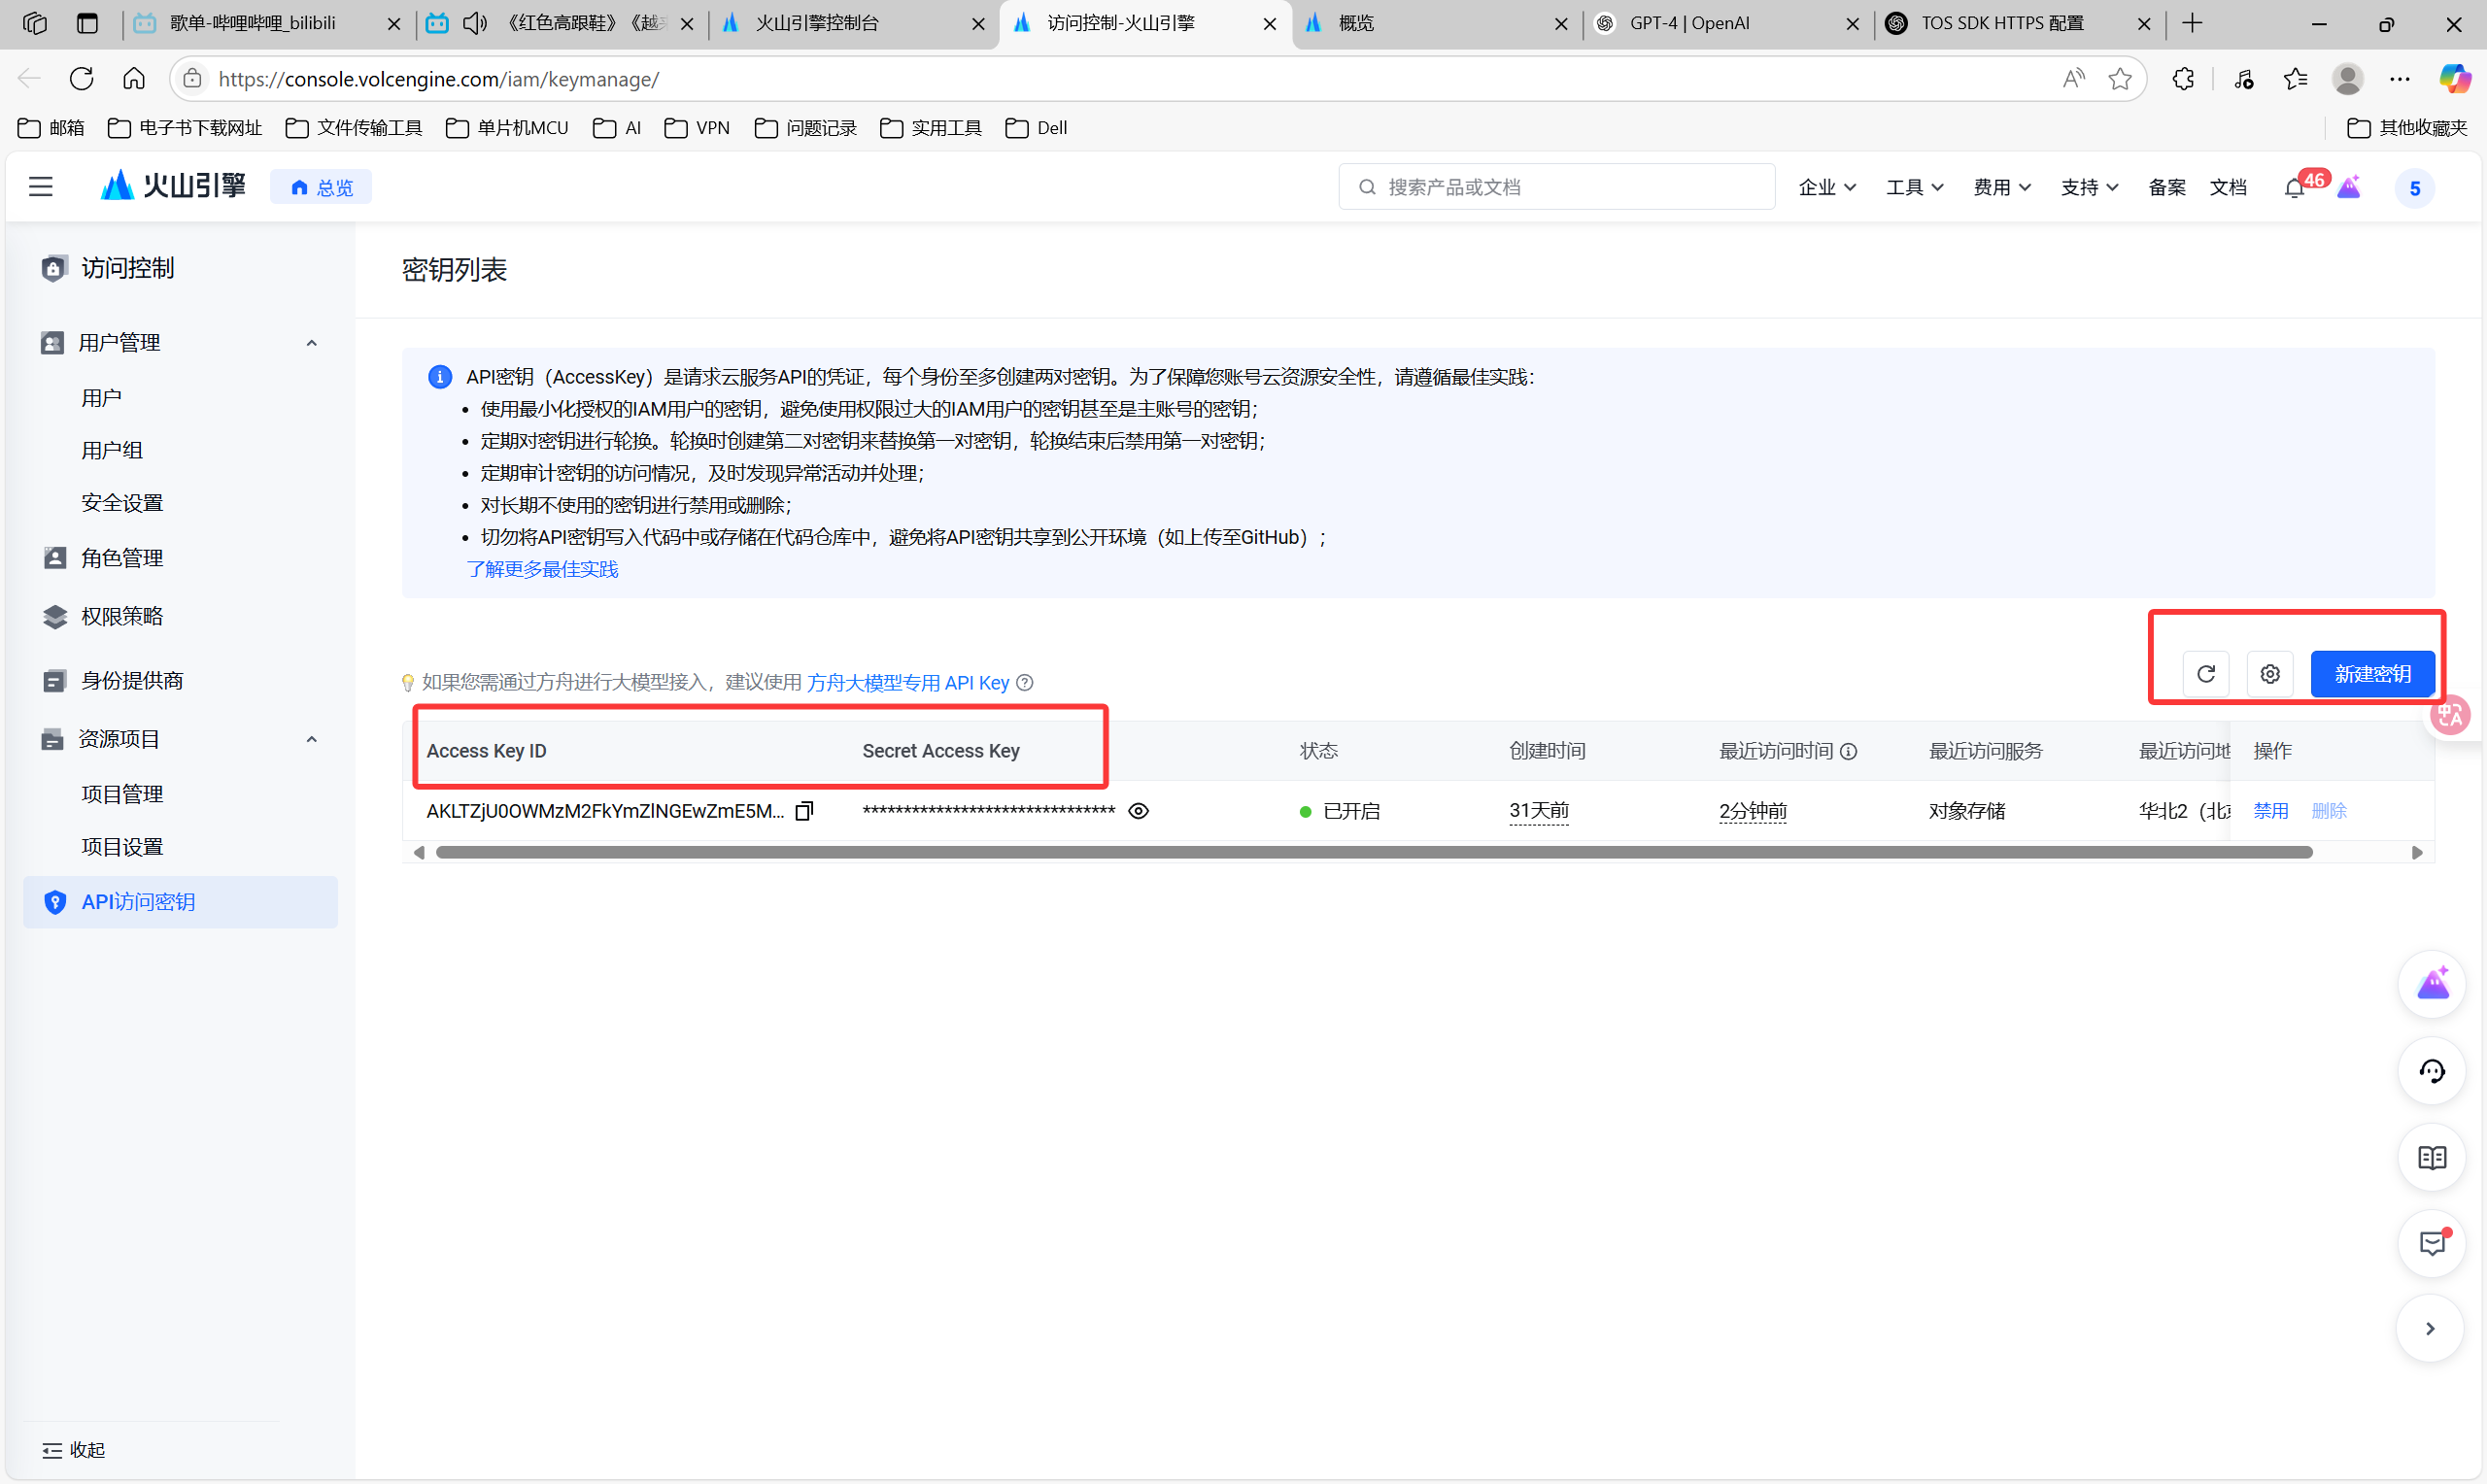Click the horizontal table scrollbar
This screenshot has width=2487, height=1484.
tap(1374, 852)
